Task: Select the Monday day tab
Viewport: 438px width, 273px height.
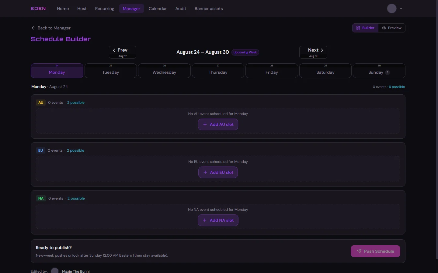Action: [x=57, y=71]
